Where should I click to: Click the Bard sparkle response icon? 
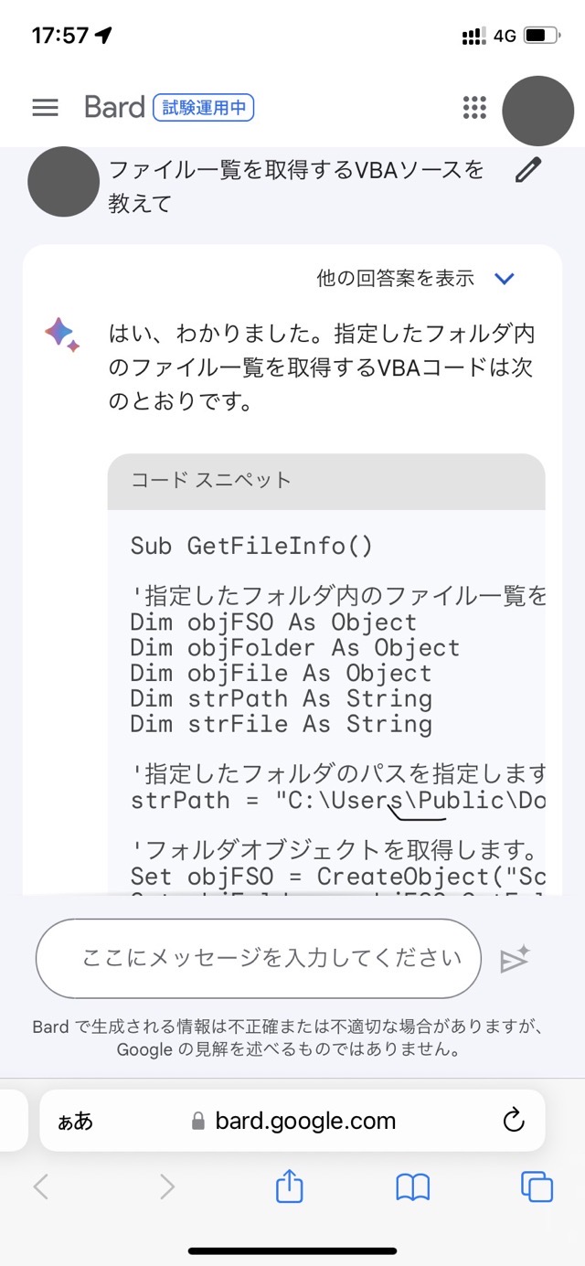tap(61, 334)
